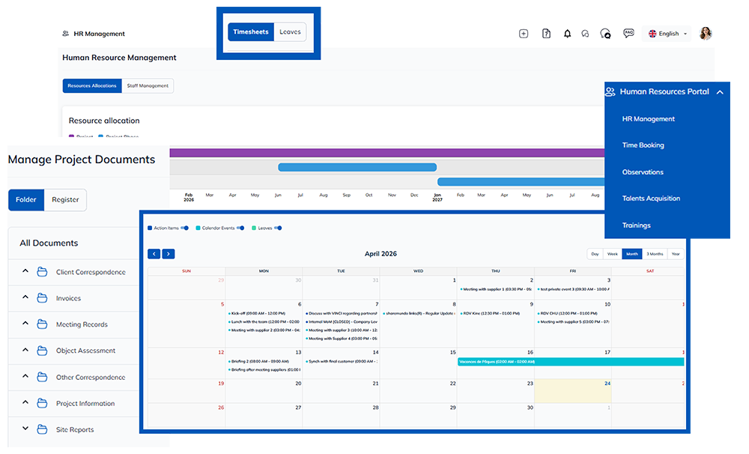
Task: Go to next month in calendar
Action: point(169,254)
